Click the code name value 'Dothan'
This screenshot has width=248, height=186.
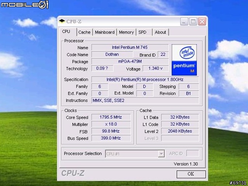tap(112, 54)
